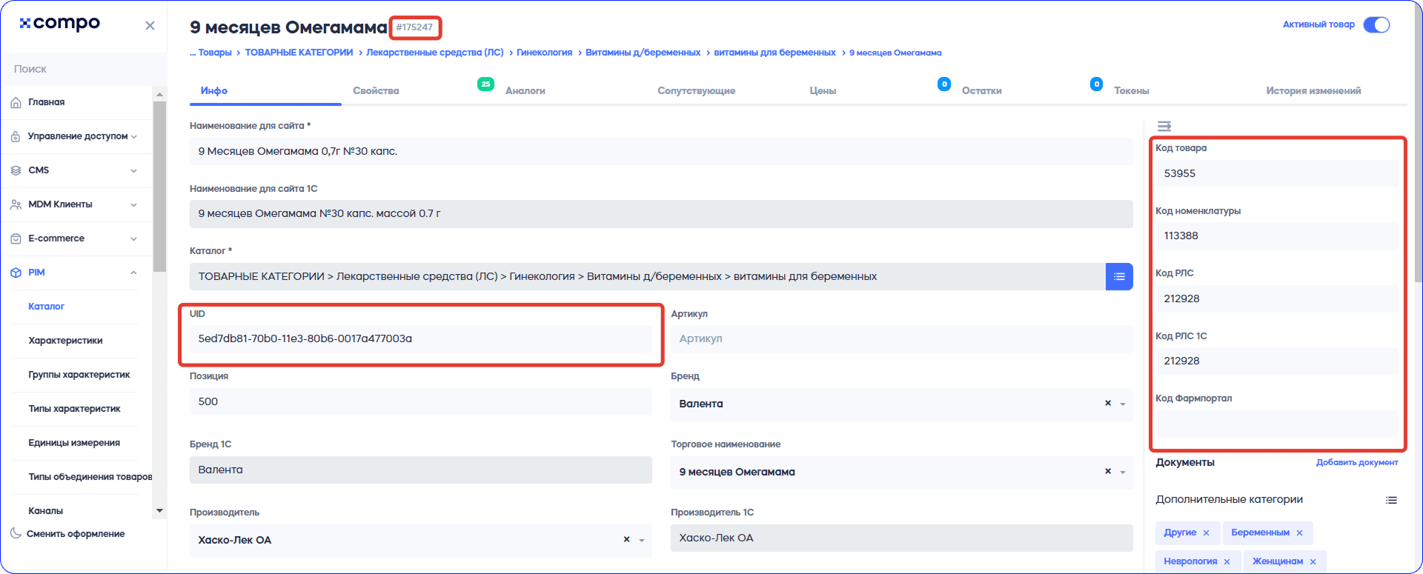Viewport: 1423px width, 574px height.
Task: Open Характеристики in PIM submenu
Action: [x=65, y=341]
